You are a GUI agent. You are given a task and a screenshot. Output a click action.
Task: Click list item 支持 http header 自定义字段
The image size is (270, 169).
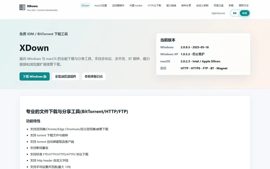coord(49,161)
